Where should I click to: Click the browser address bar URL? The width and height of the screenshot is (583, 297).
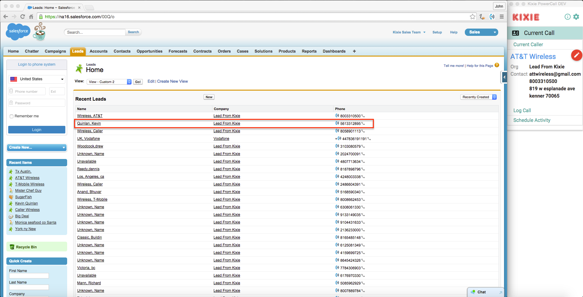coord(80,17)
